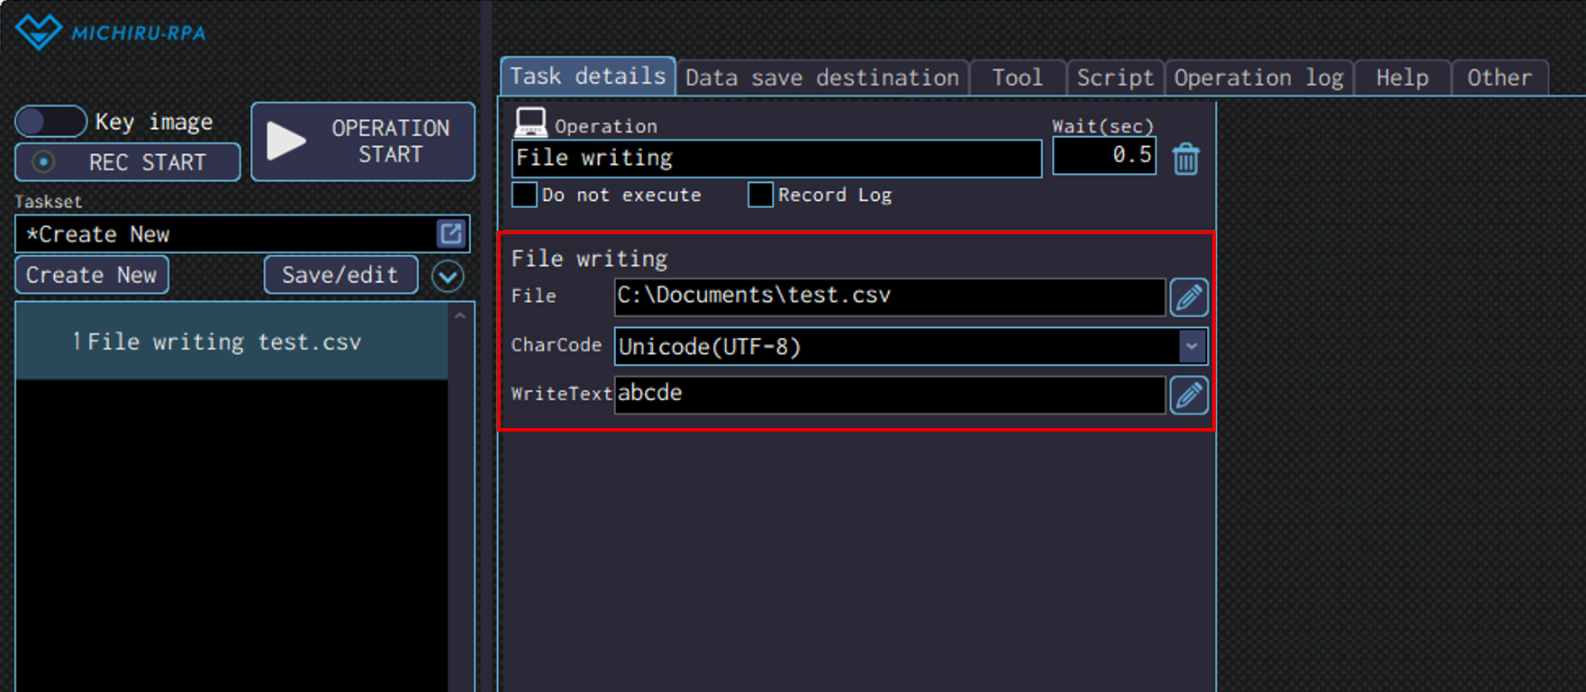Viewport: 1586px width, 692px height.
Task: Click the pencil icon beside WriteText
Action: [1189, 396]
